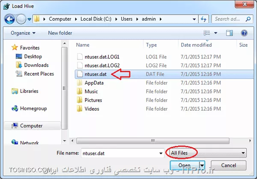This screenshot has height=179, width=257.
Task: Click the Libraries icon
Action: [15, 91]
